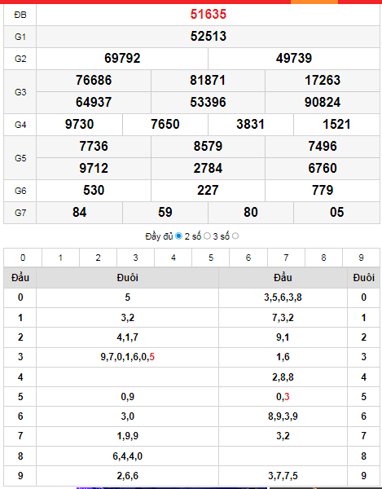Screen dimensions: 382x489
Task: Click digit 2 in the filter row
Action: pos(99,258)
